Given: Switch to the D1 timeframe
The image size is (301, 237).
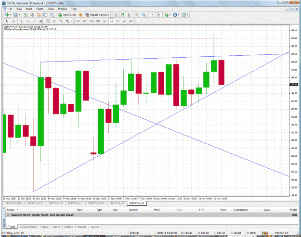Looking at the screenshot, I should point(118,21).
